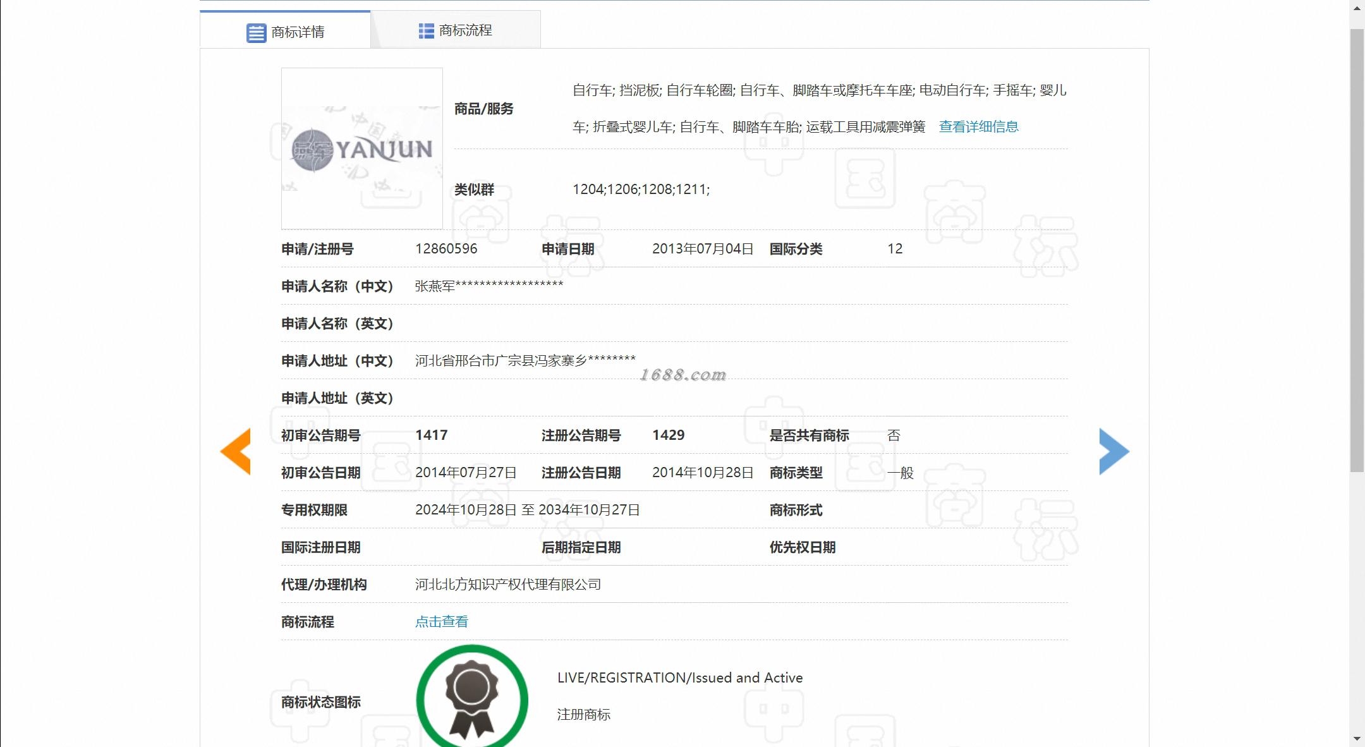Image resolution: width=1365 pixels, height=747 pixels.
Task: Click the 点击查看 trademark process link
Action: 441,622
